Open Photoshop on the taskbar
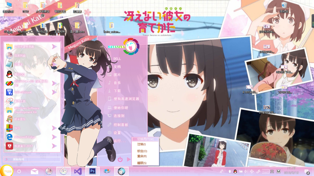 tap(92, 171)
